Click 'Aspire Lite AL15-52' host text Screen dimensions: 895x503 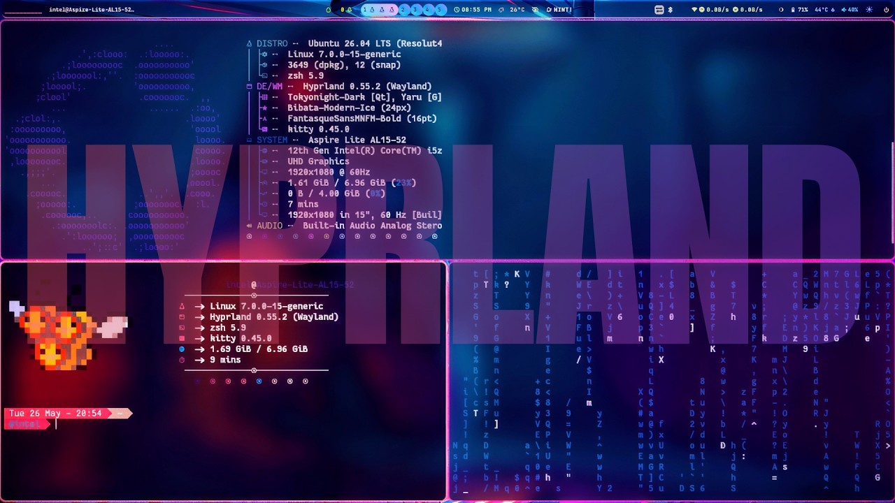(x=357, y=140)
